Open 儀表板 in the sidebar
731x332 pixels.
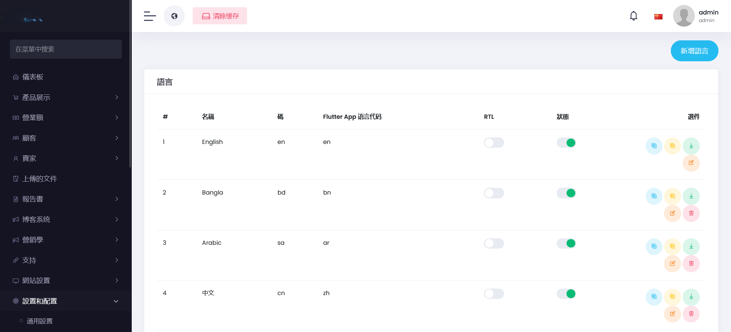(x=33, y=77)
